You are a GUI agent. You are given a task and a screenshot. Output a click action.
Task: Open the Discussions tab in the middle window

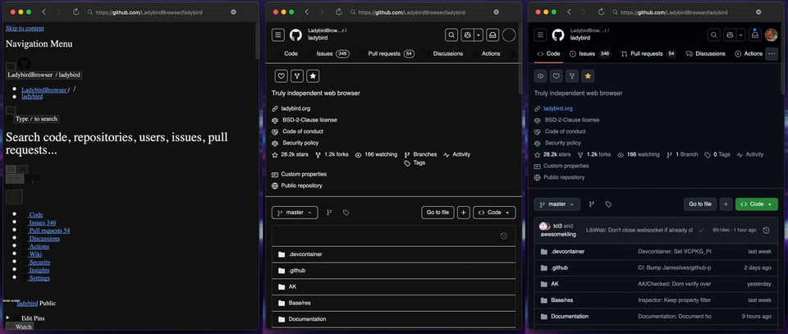click(442, 53)
